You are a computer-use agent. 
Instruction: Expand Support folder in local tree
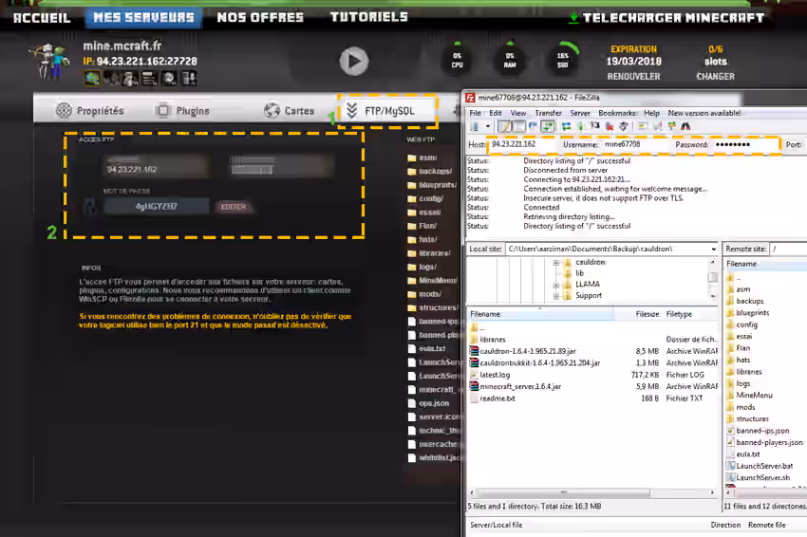tap(556, 296)
